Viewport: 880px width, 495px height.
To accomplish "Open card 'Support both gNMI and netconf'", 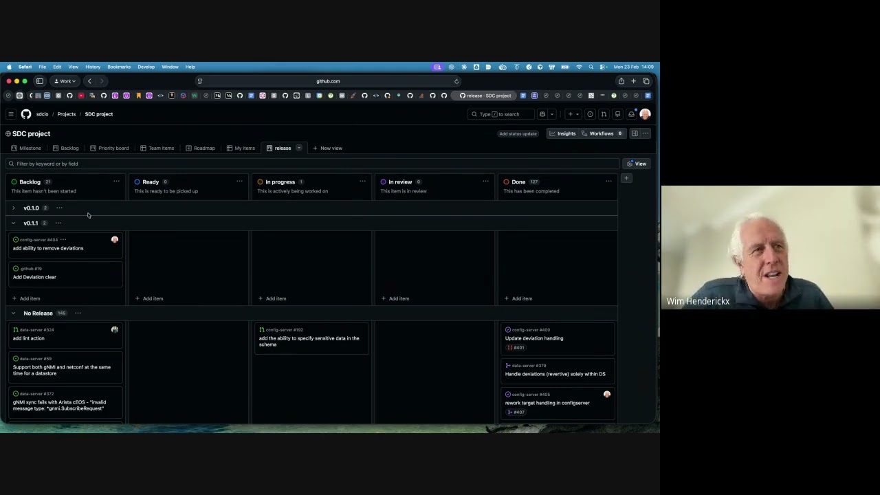I will point(61,370).
